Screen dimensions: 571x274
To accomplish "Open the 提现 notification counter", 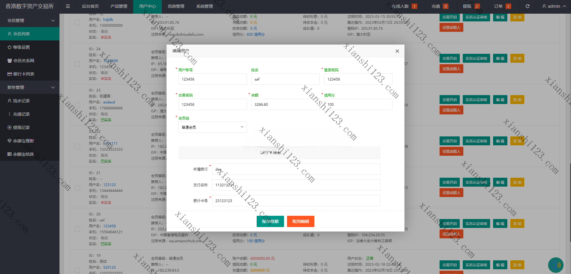I will click(x=471, y=6).
